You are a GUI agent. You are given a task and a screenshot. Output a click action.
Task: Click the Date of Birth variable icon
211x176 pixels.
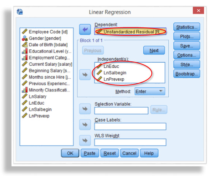[25, 45]
